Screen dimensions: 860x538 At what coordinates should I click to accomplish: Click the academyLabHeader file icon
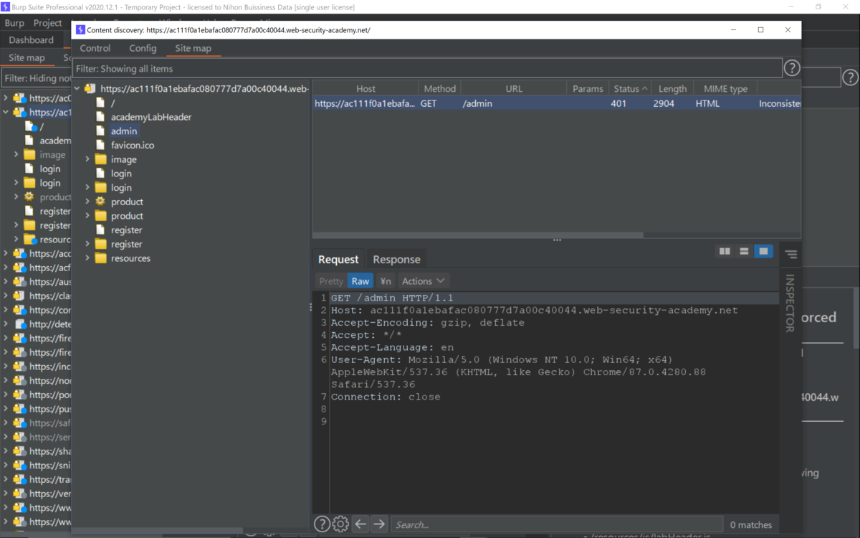click(100, 117)
